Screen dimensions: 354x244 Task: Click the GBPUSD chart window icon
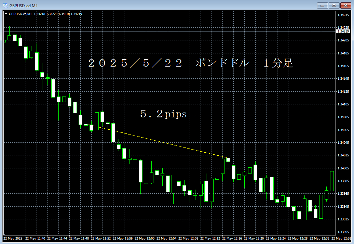pyautogui.click(x=5, y=5)
